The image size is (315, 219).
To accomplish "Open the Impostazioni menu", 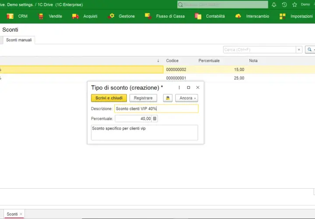I will click(301, 16).
